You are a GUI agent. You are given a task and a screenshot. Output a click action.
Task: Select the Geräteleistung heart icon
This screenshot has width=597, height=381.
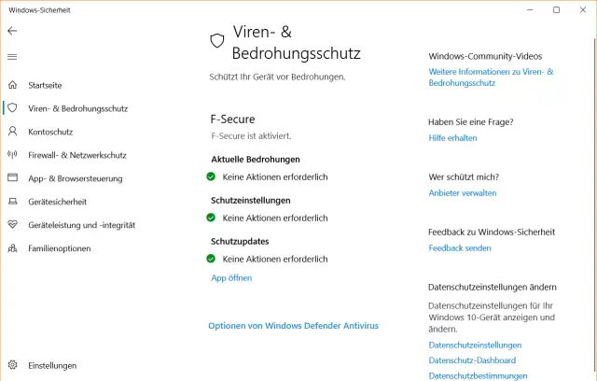(12, 225)
